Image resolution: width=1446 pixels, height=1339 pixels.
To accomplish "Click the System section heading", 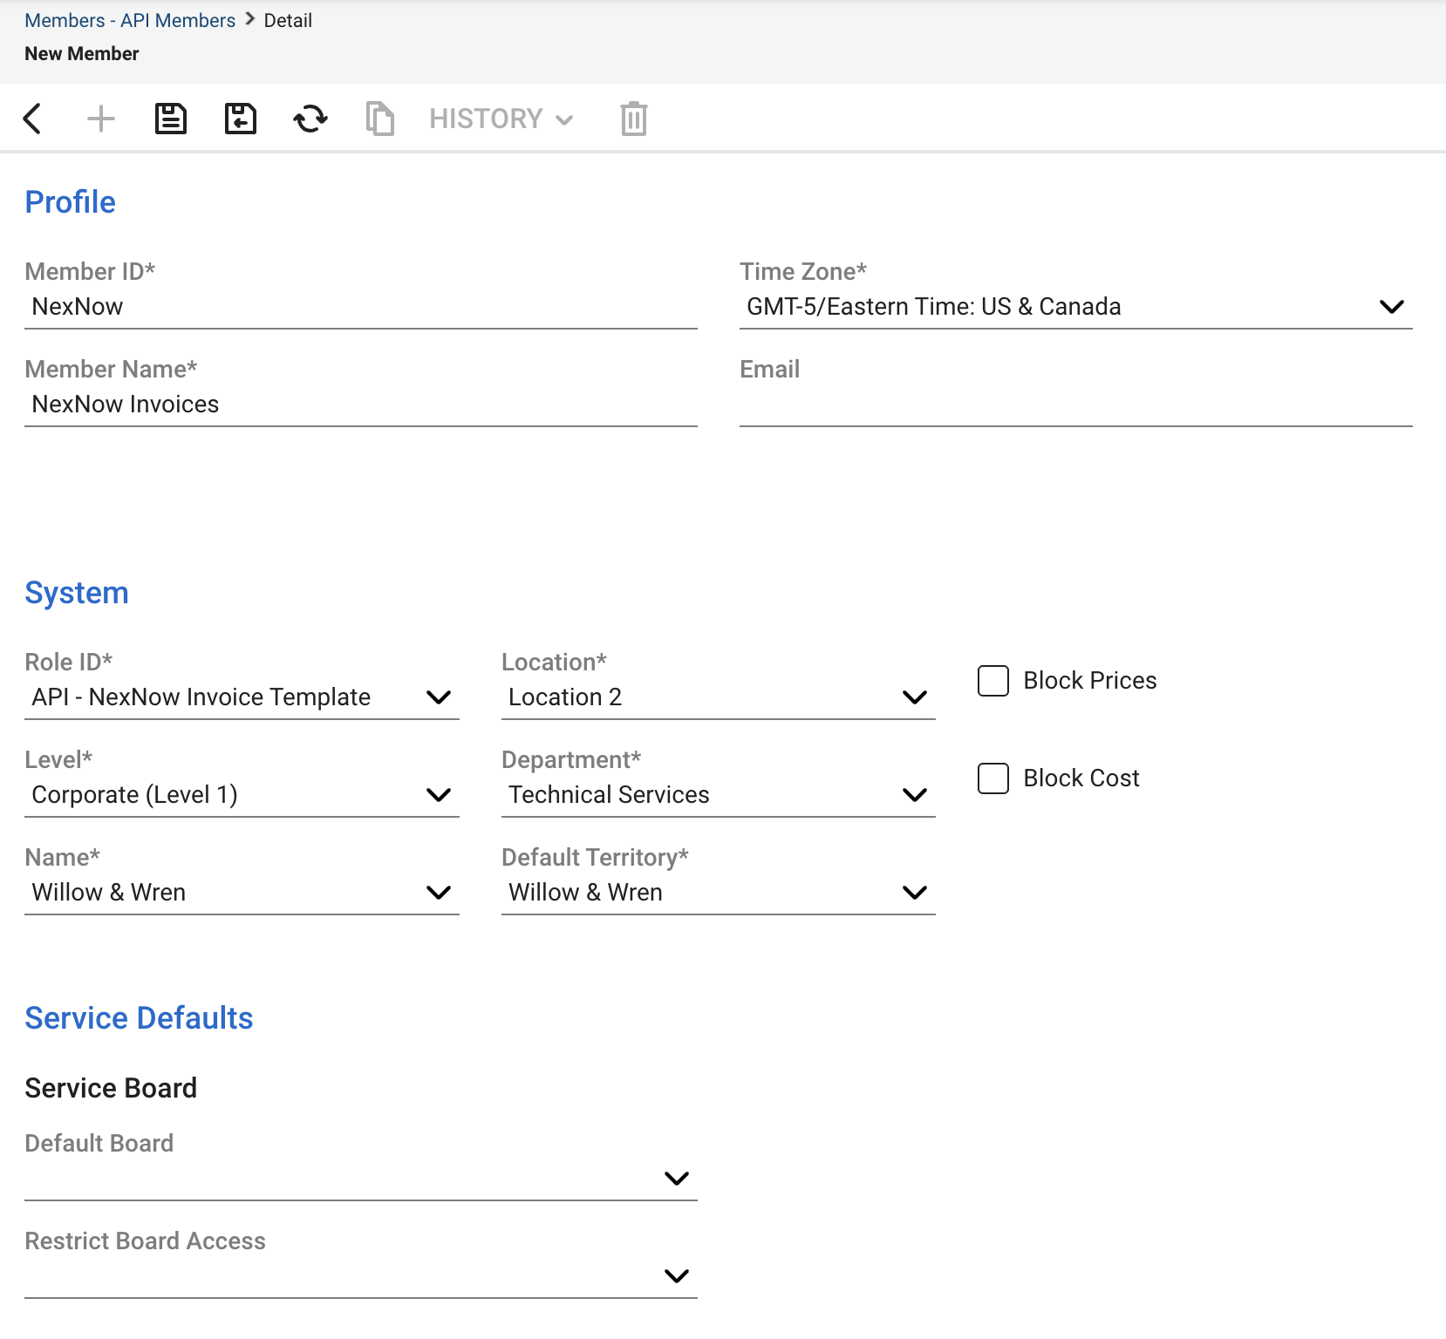I will click(x=77, y=593).
